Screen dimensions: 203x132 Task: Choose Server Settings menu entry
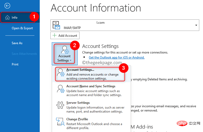coord(78,103)
